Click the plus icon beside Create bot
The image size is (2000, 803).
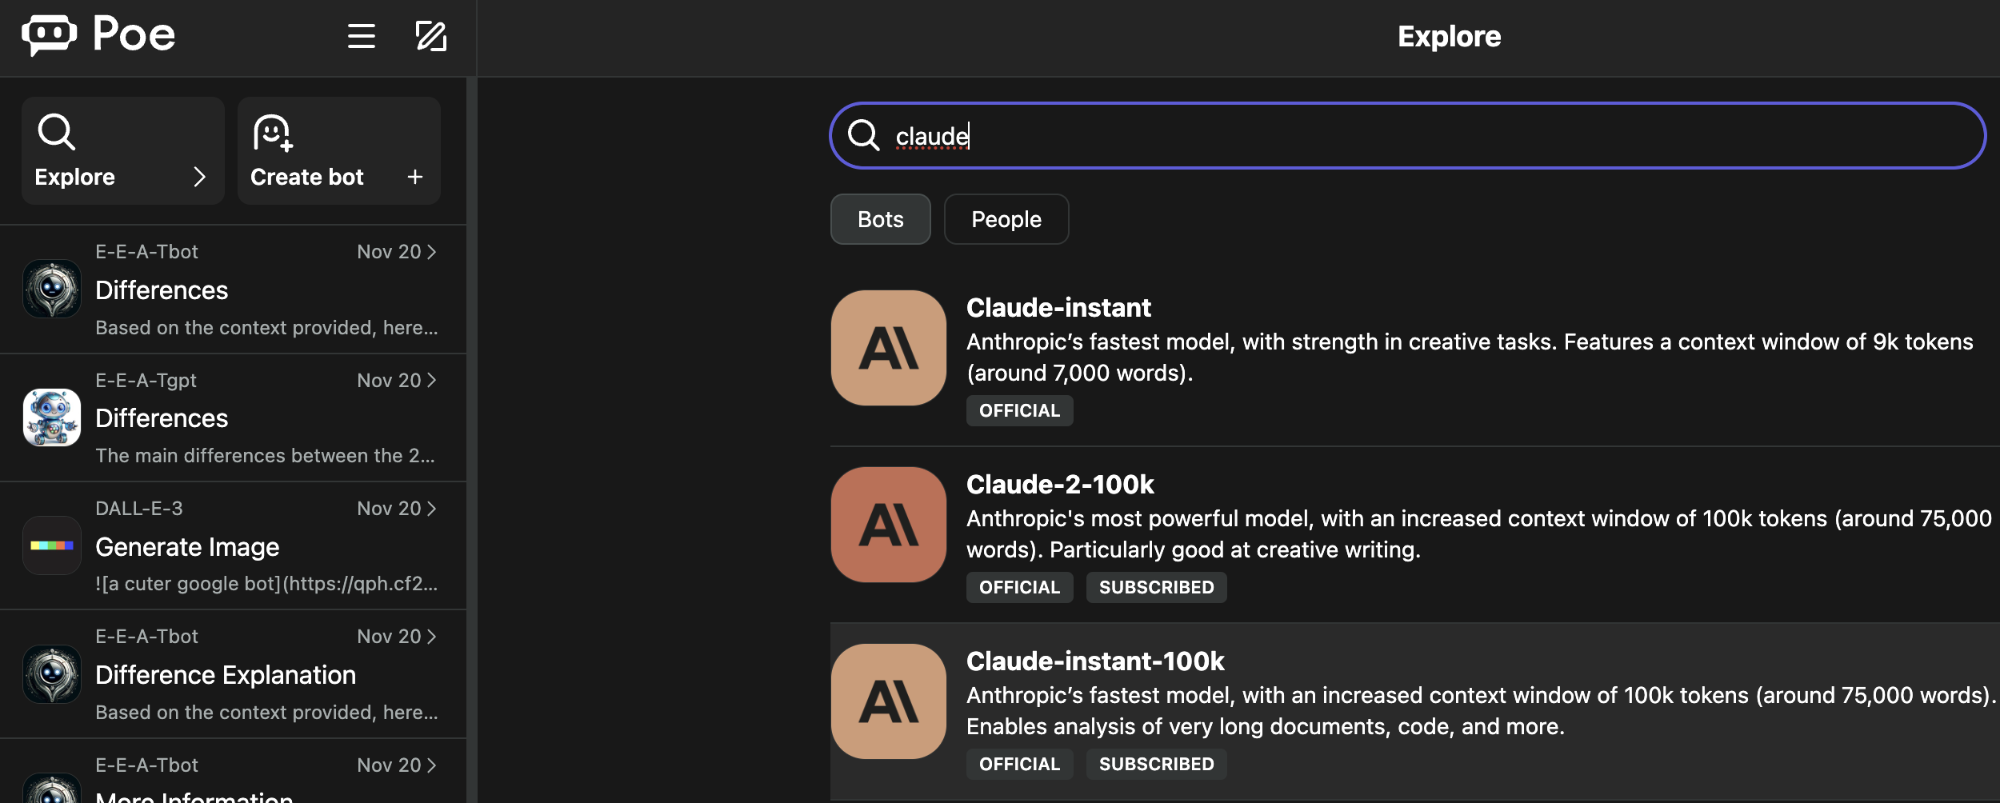coord(414,177)
